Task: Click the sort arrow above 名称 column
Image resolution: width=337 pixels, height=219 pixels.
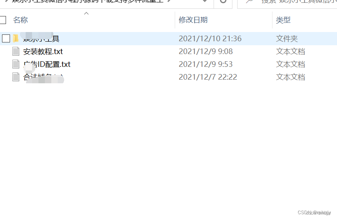Action: pos(86,13)
